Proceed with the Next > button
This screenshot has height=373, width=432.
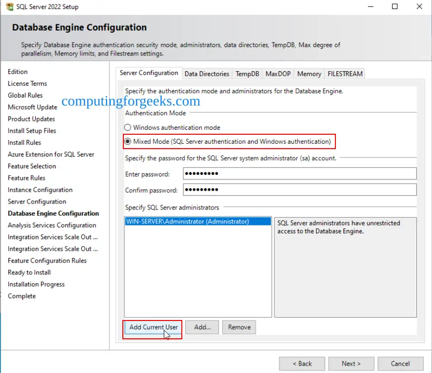point(351,364)
